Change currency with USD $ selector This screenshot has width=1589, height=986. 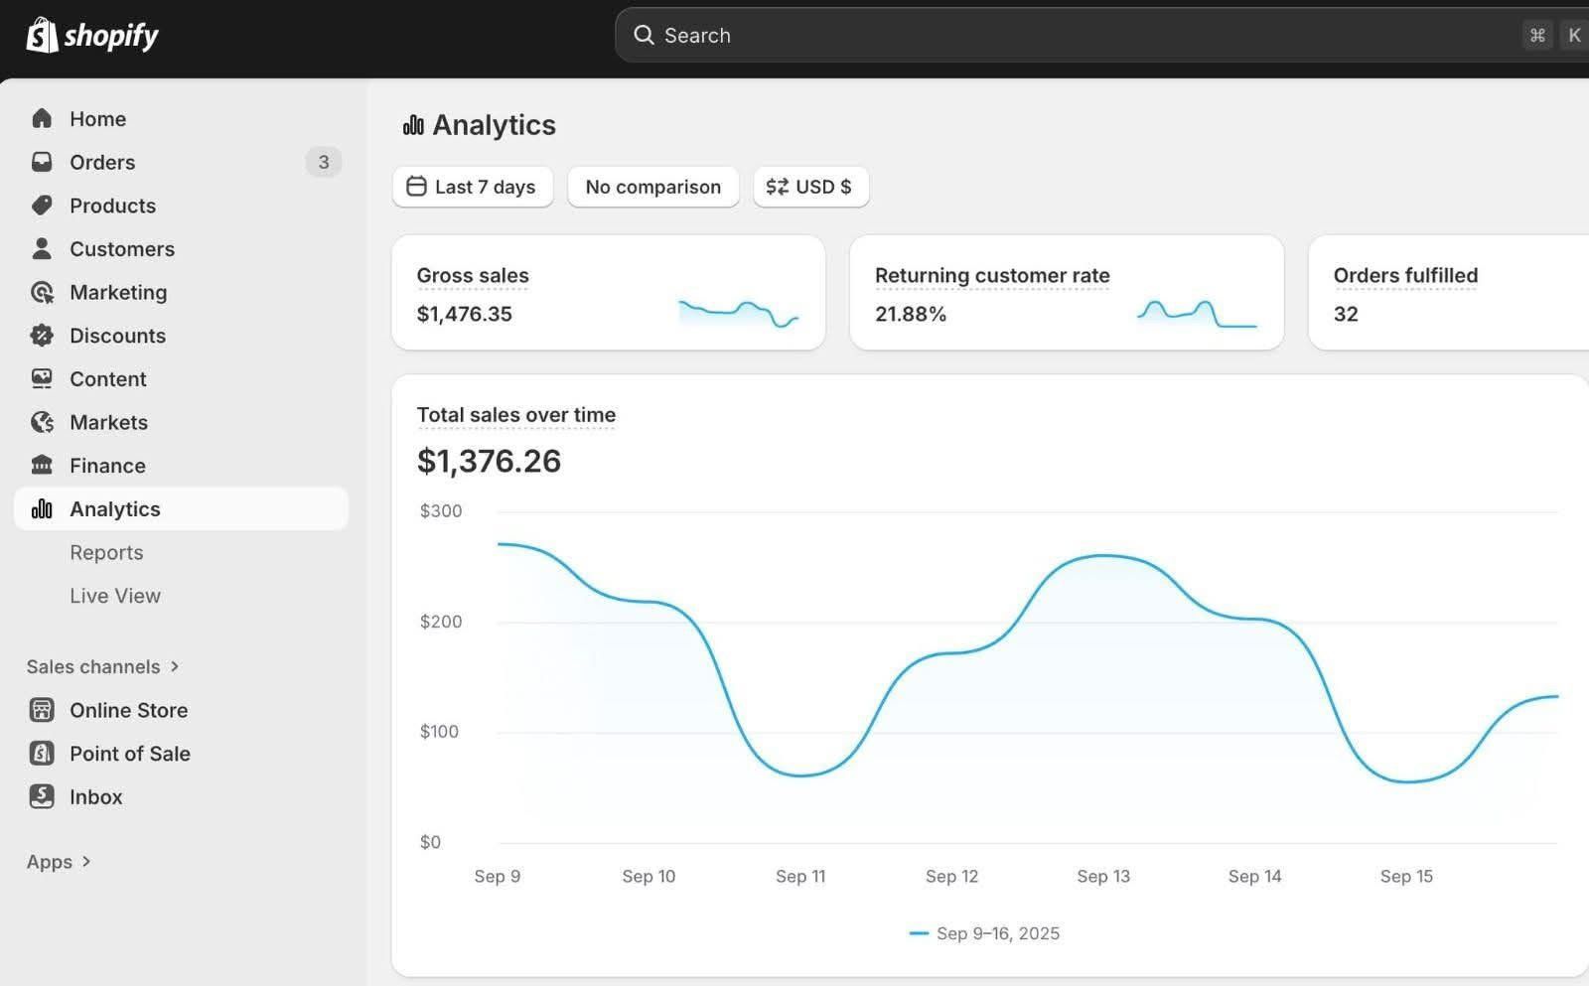pyautogui.click(x=810, y=187)
